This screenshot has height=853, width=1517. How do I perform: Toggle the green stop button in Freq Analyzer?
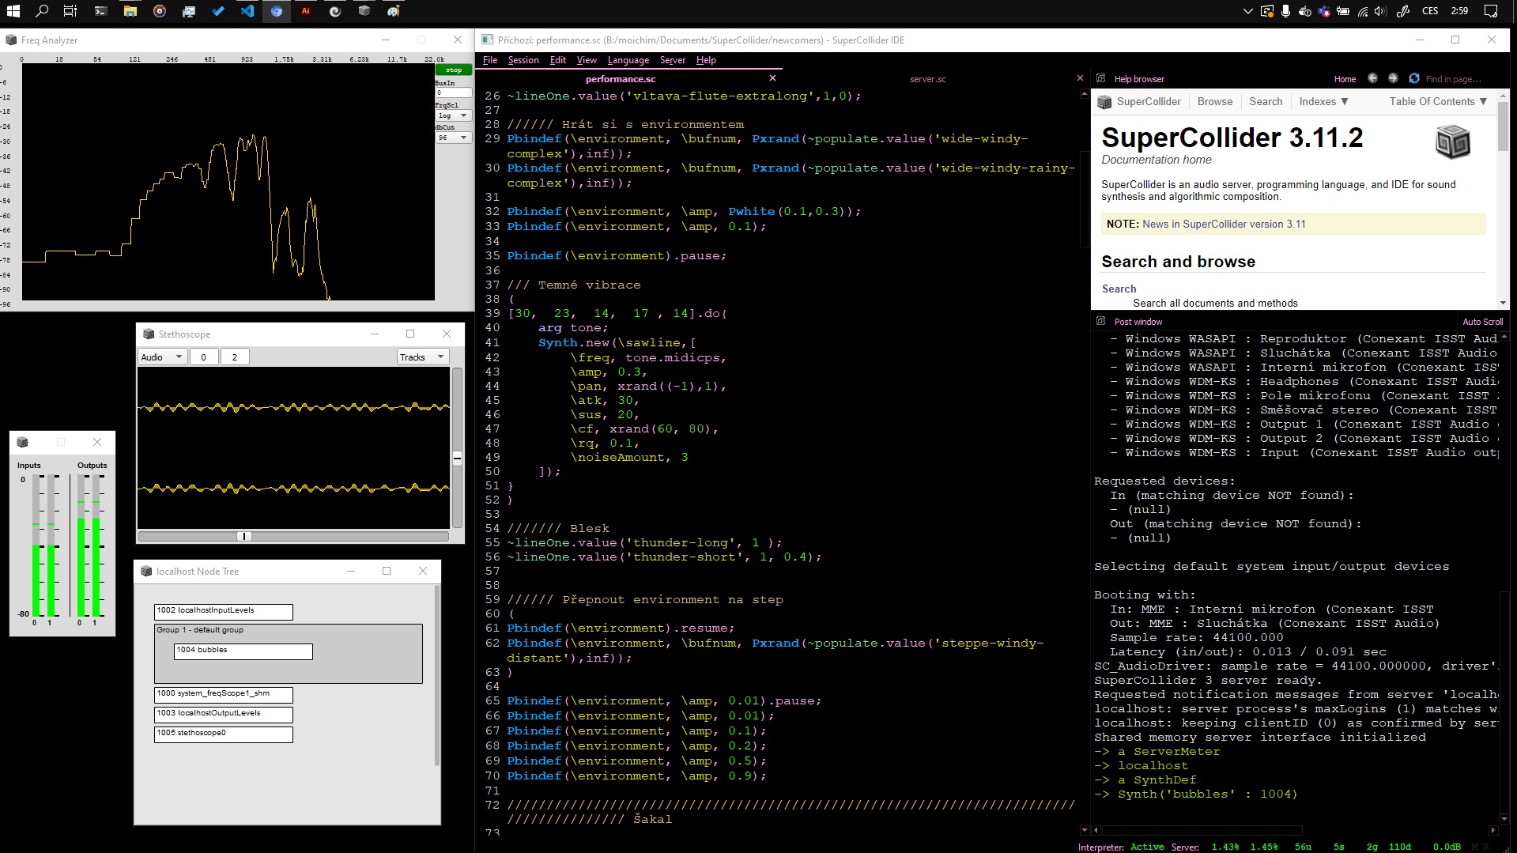tap(453, 70)
